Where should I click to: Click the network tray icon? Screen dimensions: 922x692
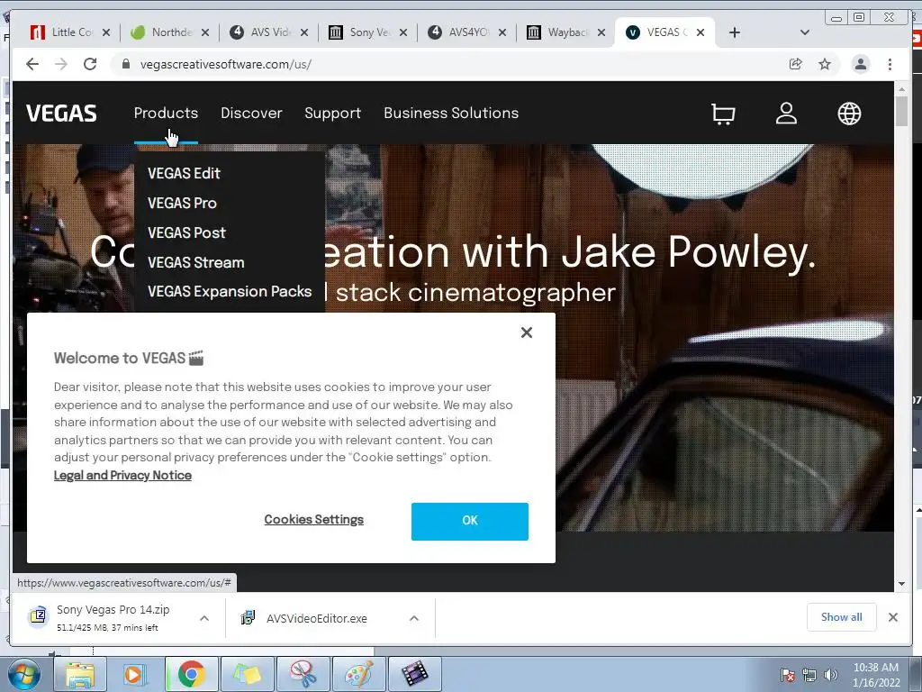click(809, 675)
